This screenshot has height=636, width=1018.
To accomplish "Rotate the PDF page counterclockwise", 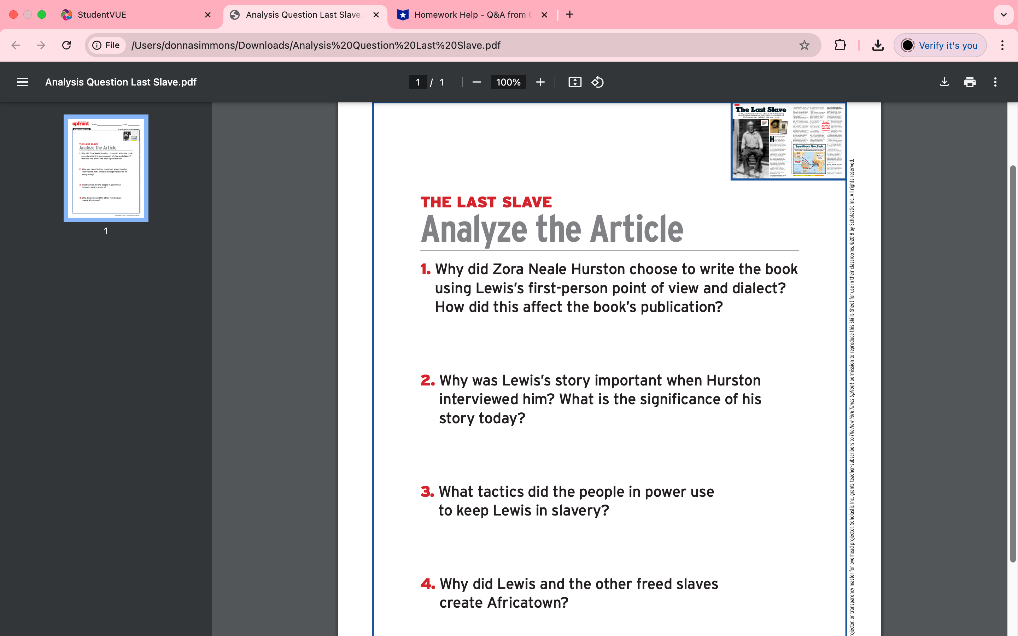I will pos(598,82).
